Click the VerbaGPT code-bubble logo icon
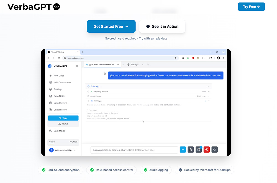277x183 pixels. 57,7
